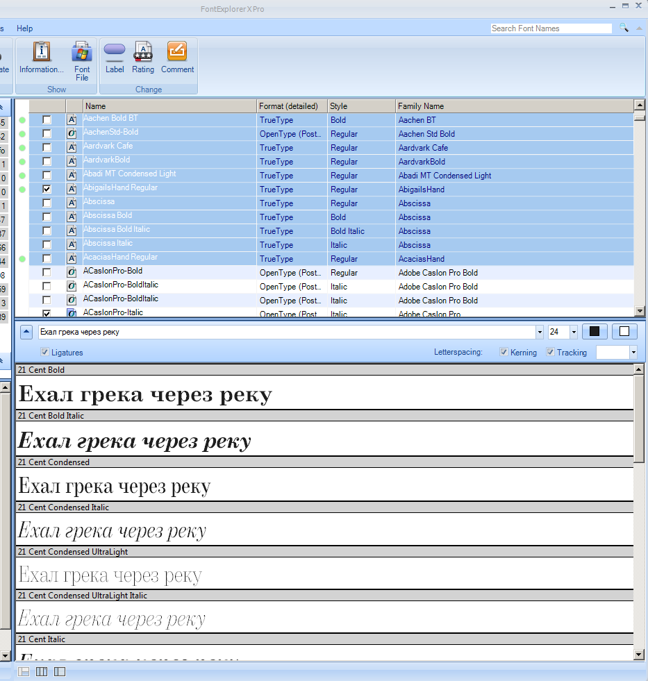Screen dimensions: 648x681
Task: Click the font icon for AbigailsHand Regular
Action: (x=72, y=190)
